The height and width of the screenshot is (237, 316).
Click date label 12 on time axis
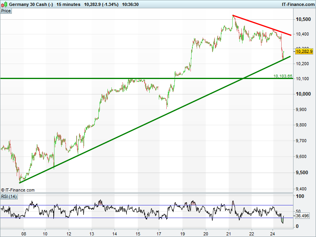[69, 234]
